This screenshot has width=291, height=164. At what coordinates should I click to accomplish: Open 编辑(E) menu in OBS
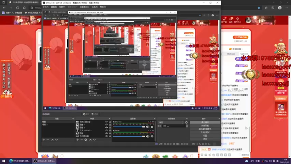[54, 7]
